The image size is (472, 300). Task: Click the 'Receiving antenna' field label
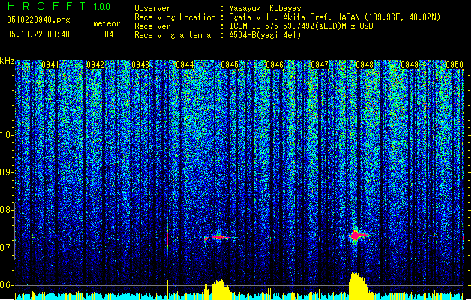173,35
